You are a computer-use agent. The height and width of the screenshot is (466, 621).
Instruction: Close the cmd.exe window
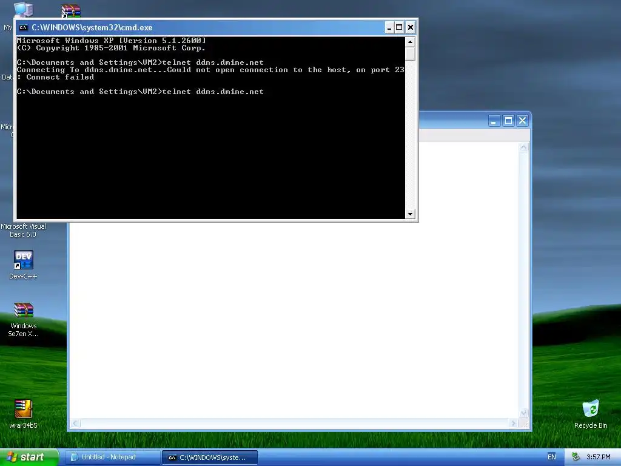coord(411,27)
